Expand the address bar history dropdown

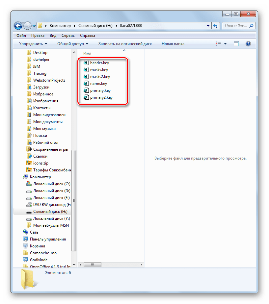208,26
